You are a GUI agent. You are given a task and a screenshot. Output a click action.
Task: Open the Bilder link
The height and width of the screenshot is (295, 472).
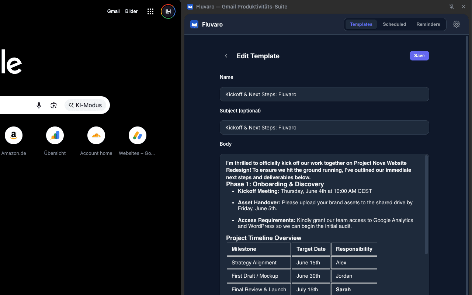click(x=131, y=11)
